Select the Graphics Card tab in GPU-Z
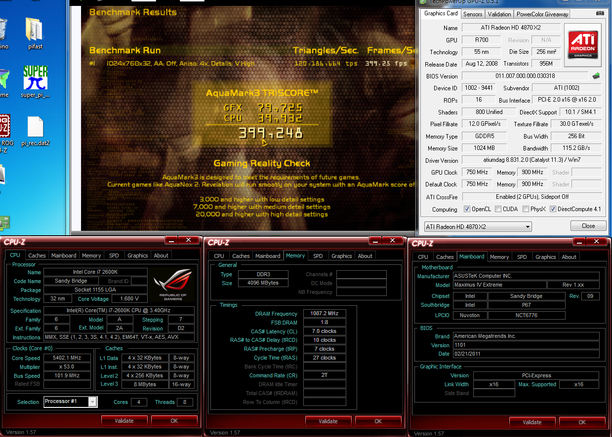Screen dimensions: 612x437 (x=441, y=13)
